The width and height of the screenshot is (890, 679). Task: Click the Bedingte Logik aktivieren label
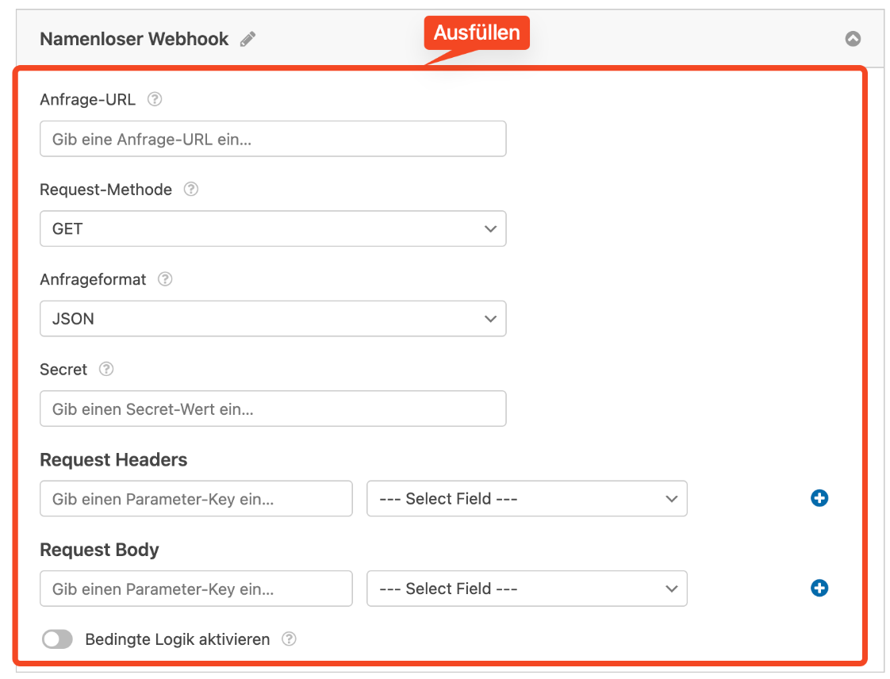[178, 639]
